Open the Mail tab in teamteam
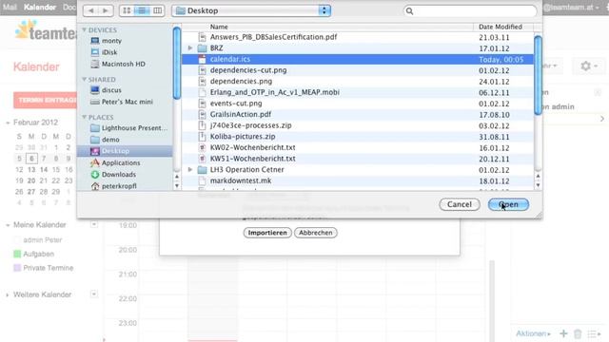The image size is (609, 342). [10, 7]
